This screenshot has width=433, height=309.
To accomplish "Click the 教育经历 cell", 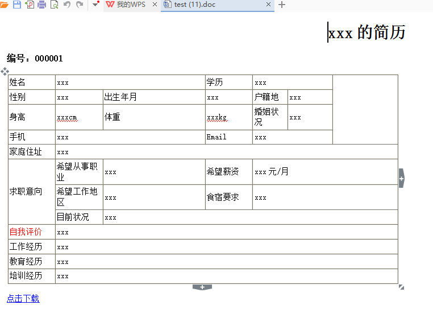I will (32, 261).
